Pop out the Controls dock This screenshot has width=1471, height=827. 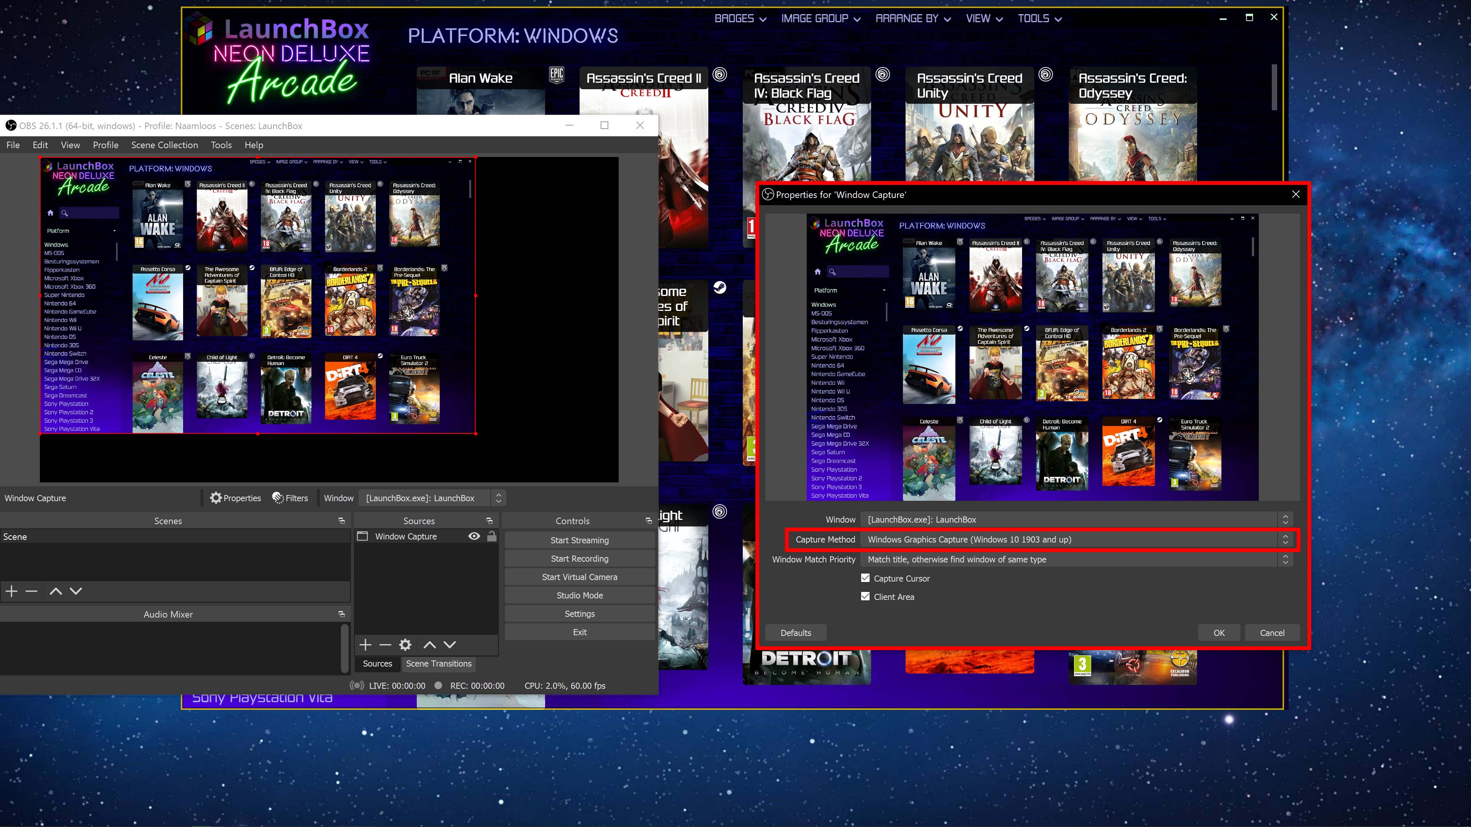pyautogui.click(x=649, y=521)
